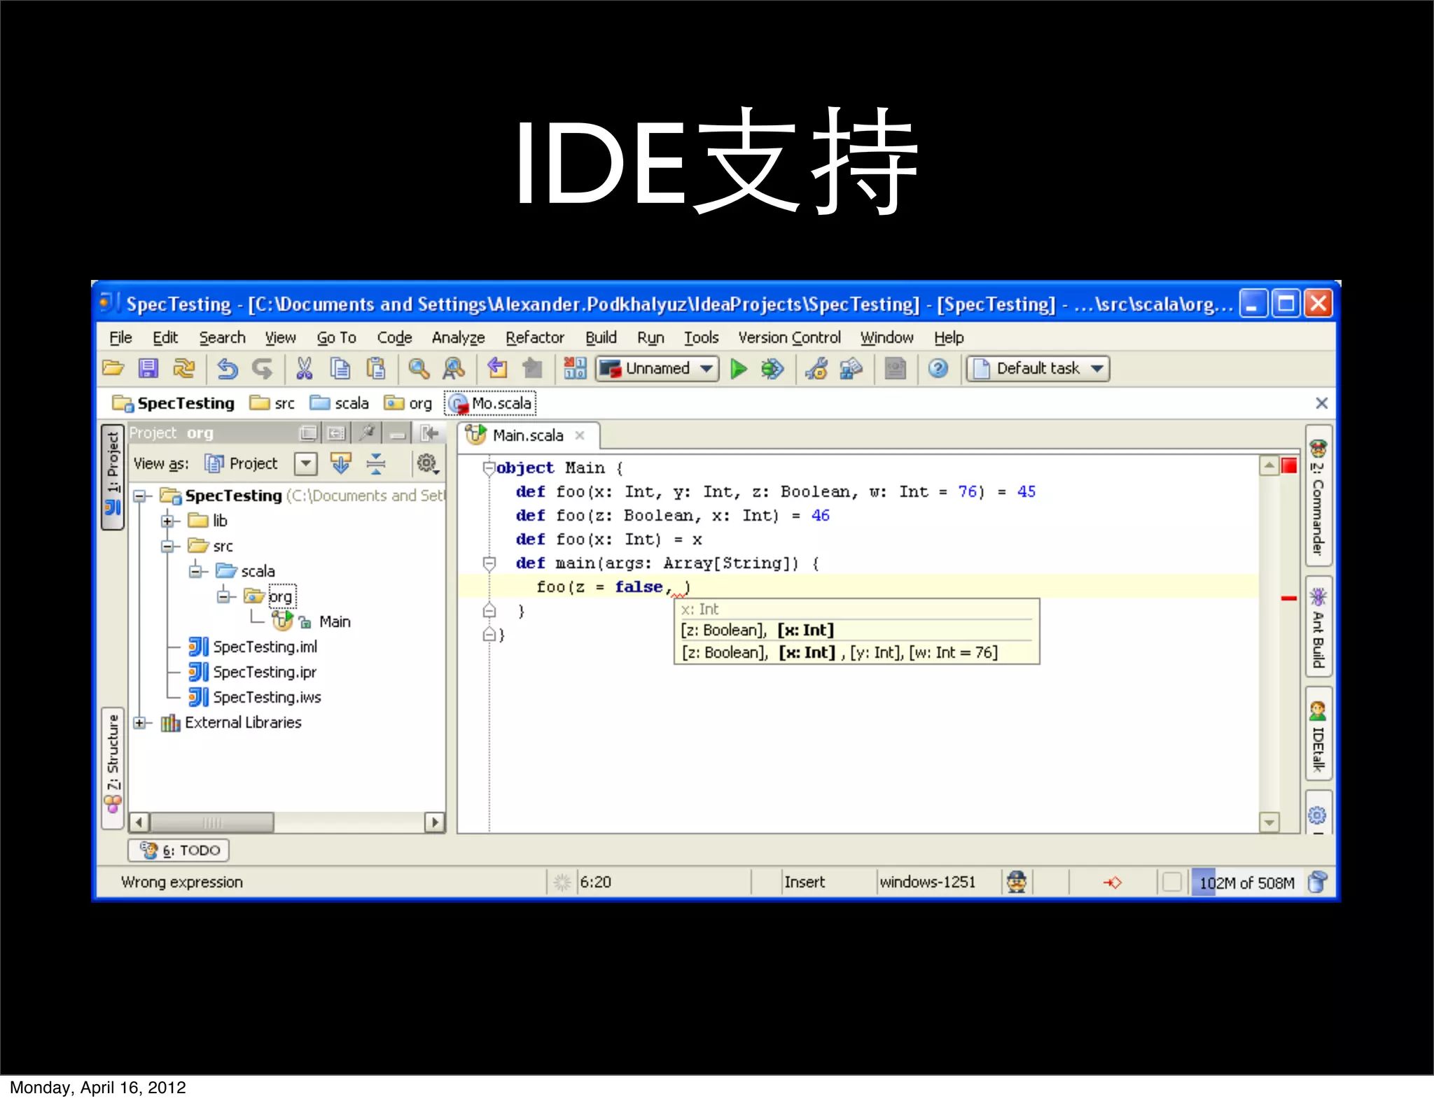Debug with the green bug icon
1434x1103 pixels.
tap(772, 368)
